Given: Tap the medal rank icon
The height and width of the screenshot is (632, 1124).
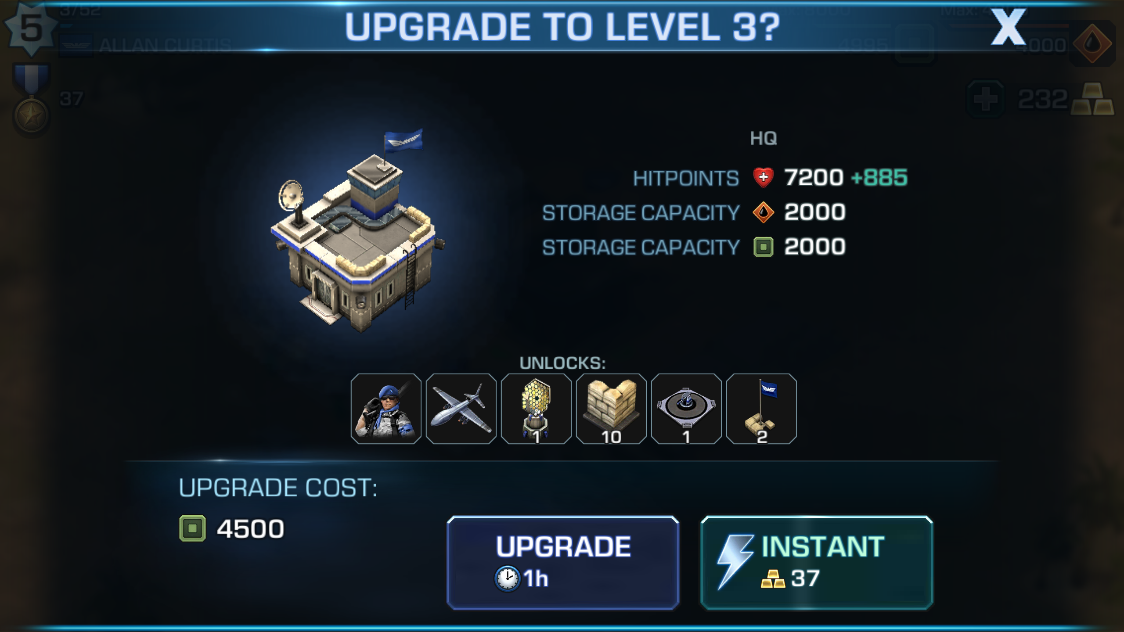Looking at the screenshot, I should [31, 100].
